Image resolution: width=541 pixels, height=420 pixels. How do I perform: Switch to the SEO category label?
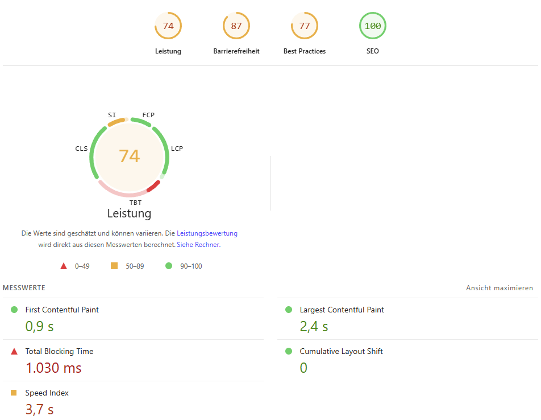(x=372, y=51)
